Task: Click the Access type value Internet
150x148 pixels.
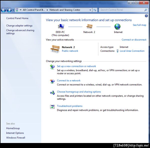Action: point(124,47)
